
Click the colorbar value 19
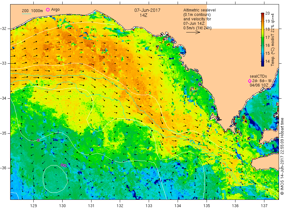[x=267, y=21]
